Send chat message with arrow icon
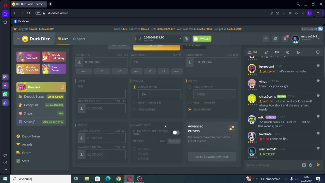325x183 pixels. point(318,165)
